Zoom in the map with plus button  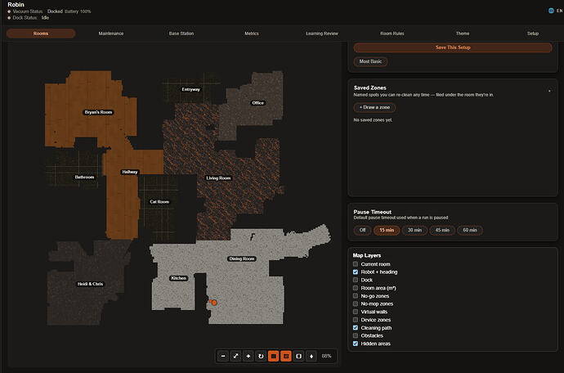(248, 356)
